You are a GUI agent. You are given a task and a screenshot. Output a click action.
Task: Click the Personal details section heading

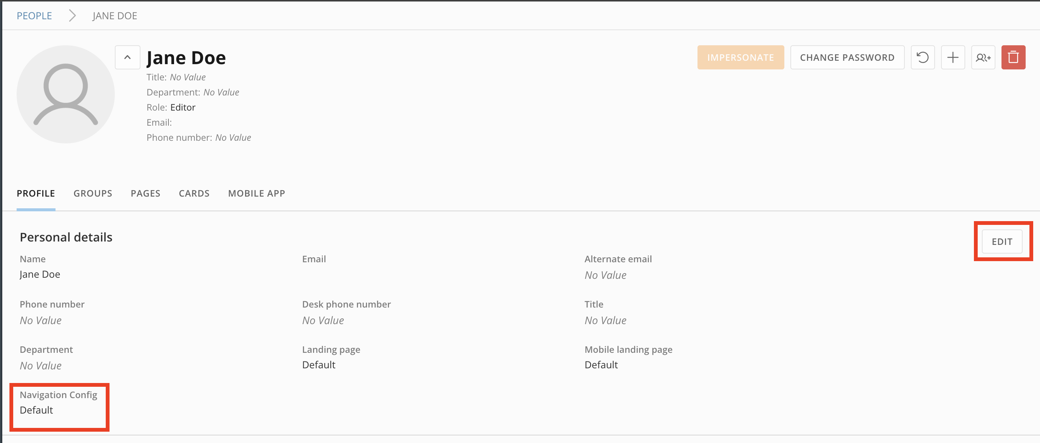point(66,237)
